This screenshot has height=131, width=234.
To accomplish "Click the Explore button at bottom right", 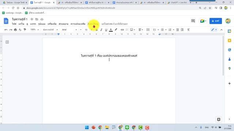I will tap(219, 119).
